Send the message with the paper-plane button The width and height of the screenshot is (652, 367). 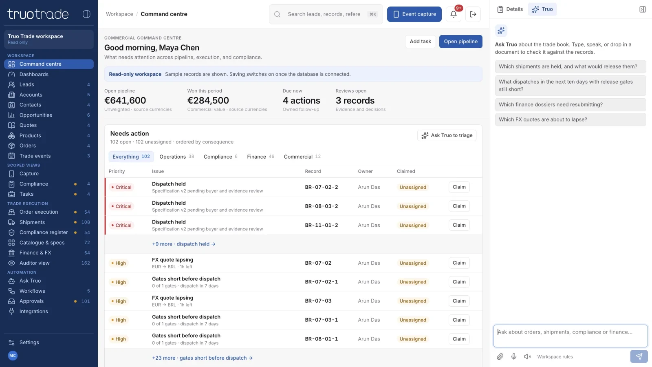coord(639,356)
